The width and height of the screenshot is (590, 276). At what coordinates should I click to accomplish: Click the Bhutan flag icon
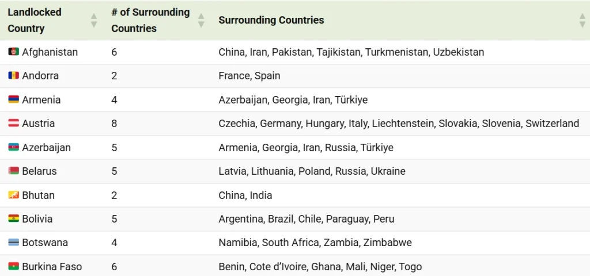tap(14, 195)
